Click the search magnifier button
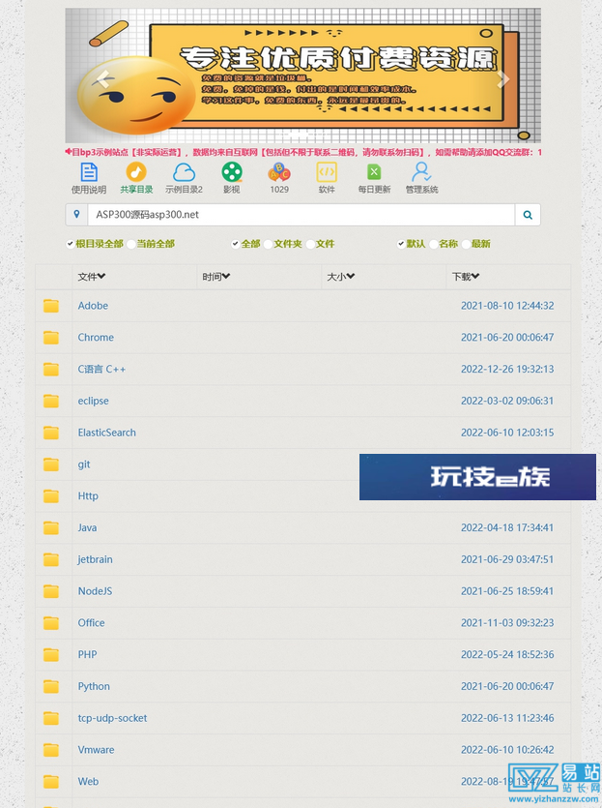602x808 pixels. pyautogui.click(x=528, y=215)
